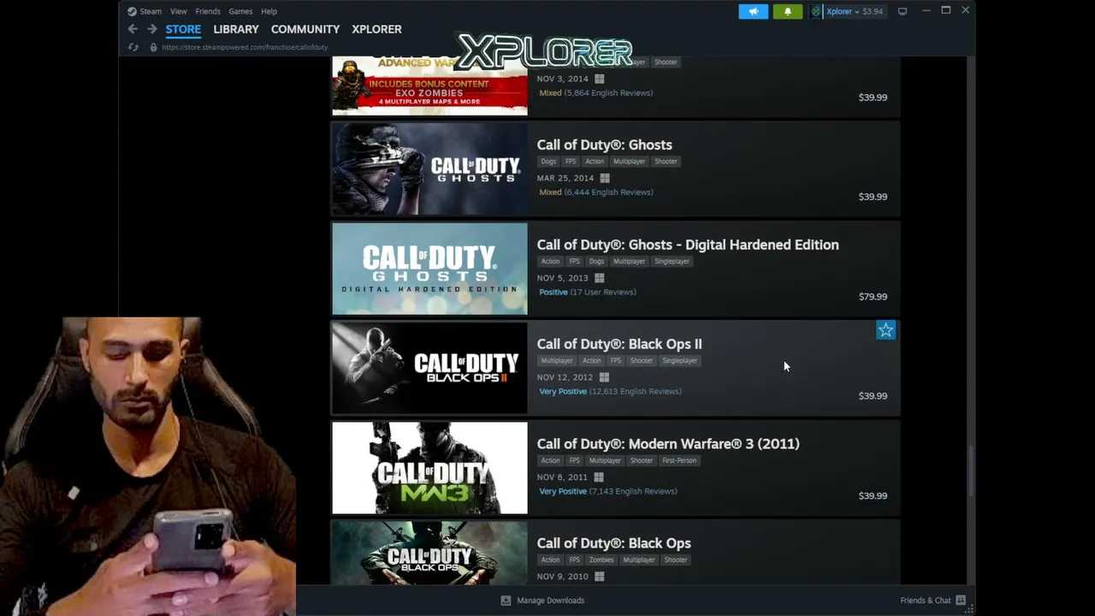The image size is (1095, 616).
Task: Click the NOV 12, 2012 release date
Action: tap(565, 377)
